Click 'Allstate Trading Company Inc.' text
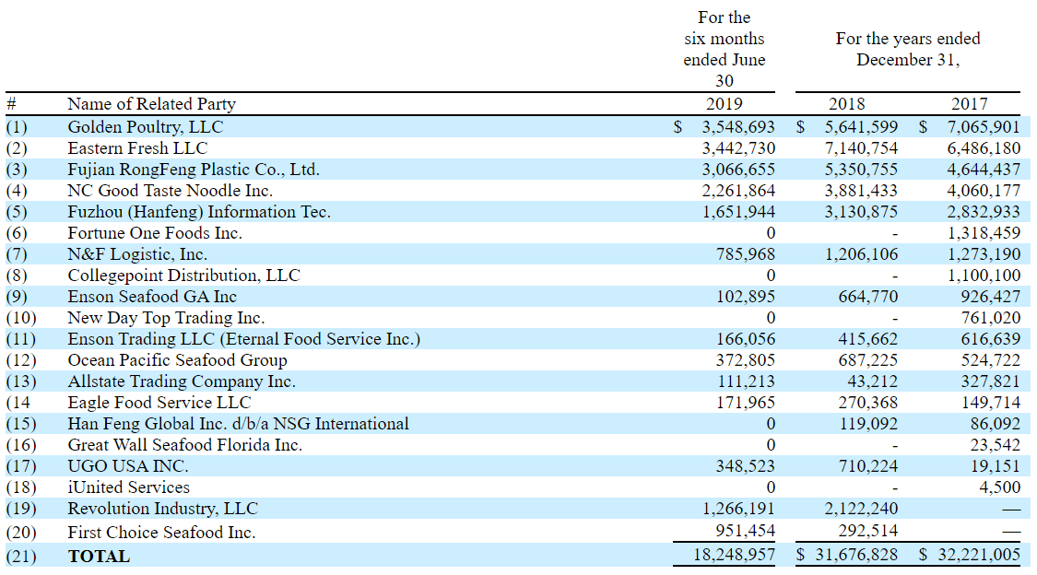This screenshot has height=575, width=1037. [182, 381]
